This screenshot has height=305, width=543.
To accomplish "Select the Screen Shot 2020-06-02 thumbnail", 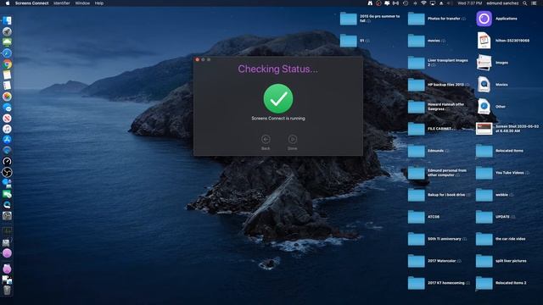I will click(484, 129).
